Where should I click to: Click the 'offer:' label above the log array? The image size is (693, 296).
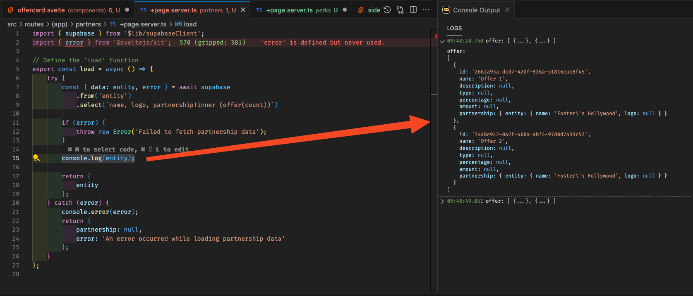coord(456,51)
